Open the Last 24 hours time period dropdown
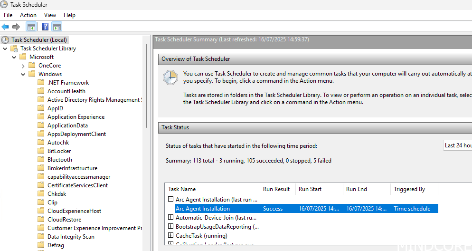 click(x=457, y=145)
